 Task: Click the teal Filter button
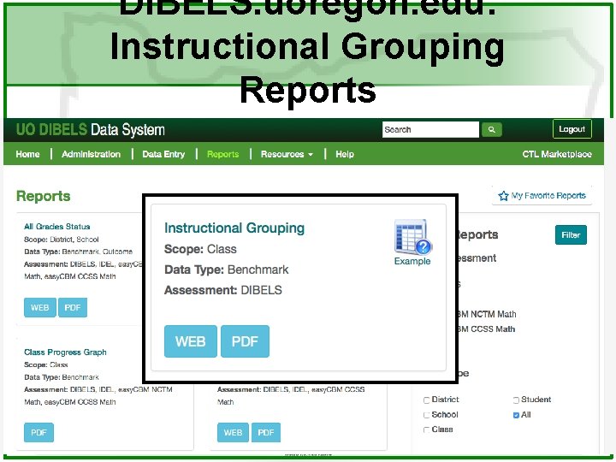click(x=571, y=235)
